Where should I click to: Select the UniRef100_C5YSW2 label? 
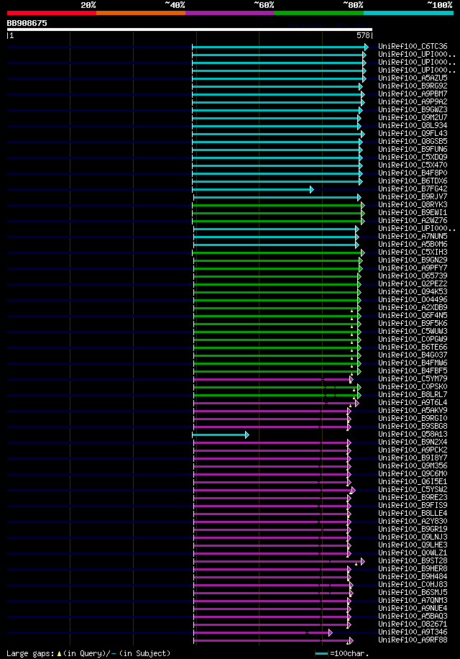[x=413, y=490]
